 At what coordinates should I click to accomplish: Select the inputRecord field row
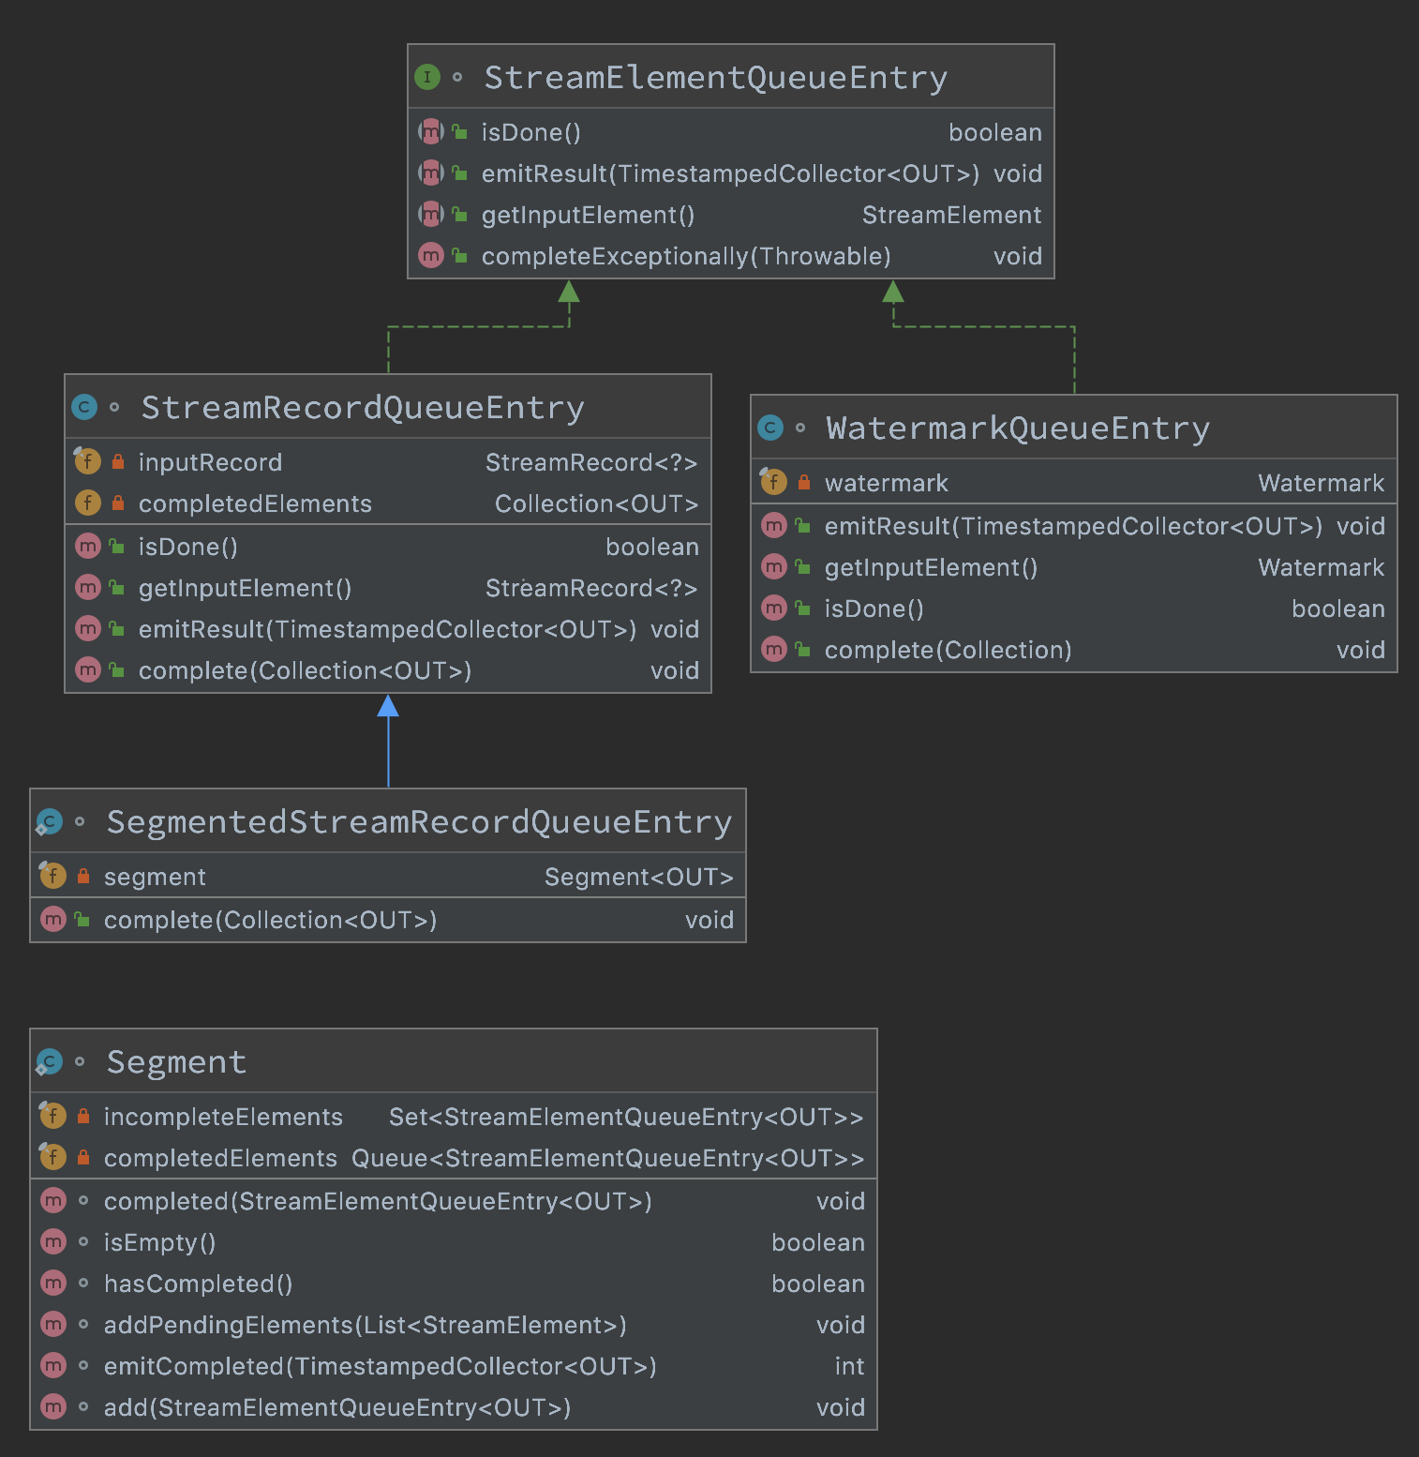click(388, 462)
